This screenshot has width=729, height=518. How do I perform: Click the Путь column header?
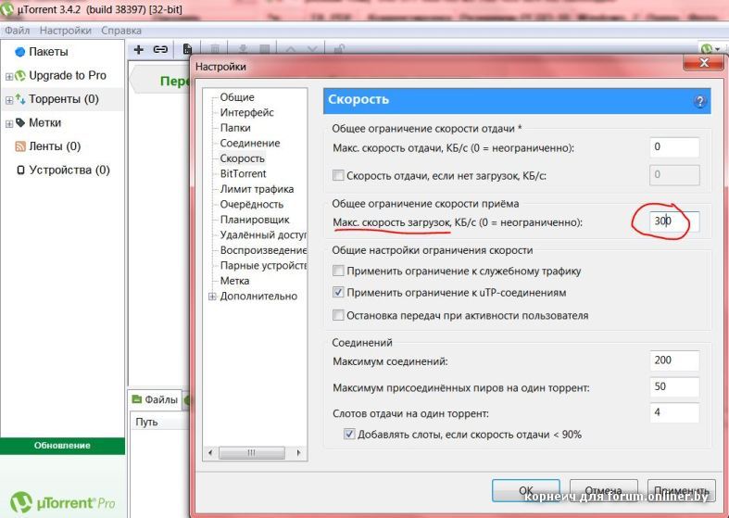coord(159,422)
